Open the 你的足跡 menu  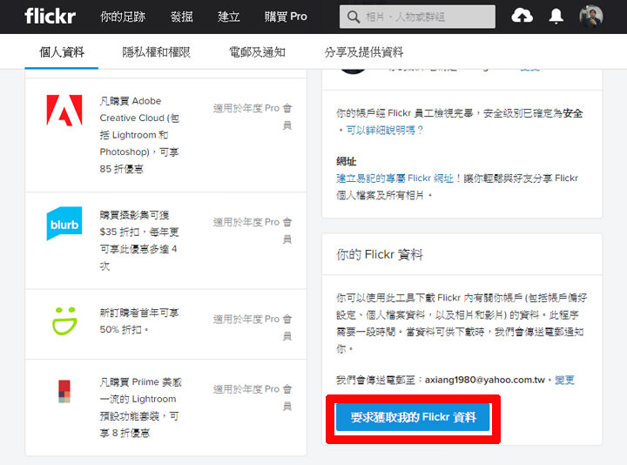[x=123, y=17]
